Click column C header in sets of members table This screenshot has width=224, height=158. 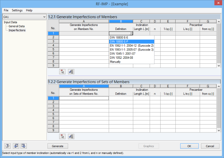[141, 86]
